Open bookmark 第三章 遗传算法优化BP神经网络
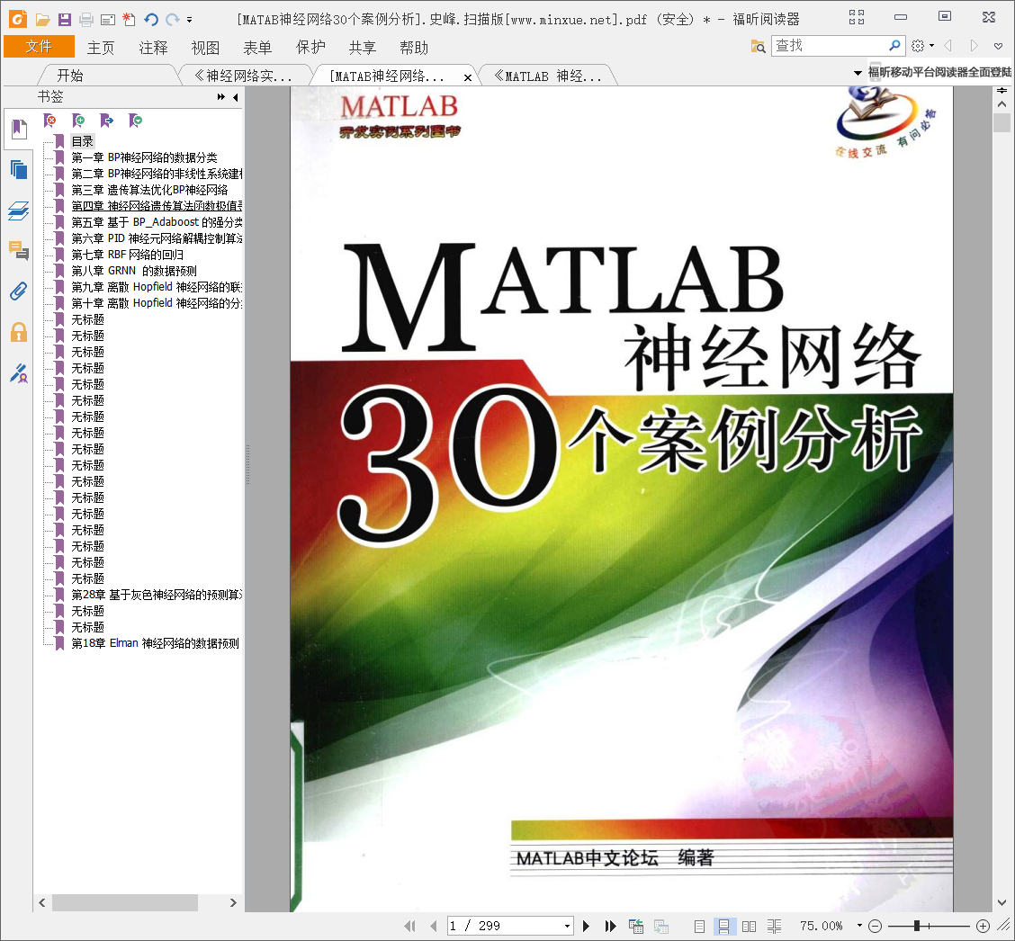 (149, 190)
